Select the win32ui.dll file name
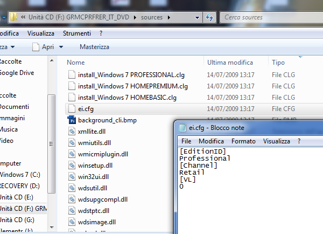The height and width of the screenshot is (234, 323). [93, 177]
